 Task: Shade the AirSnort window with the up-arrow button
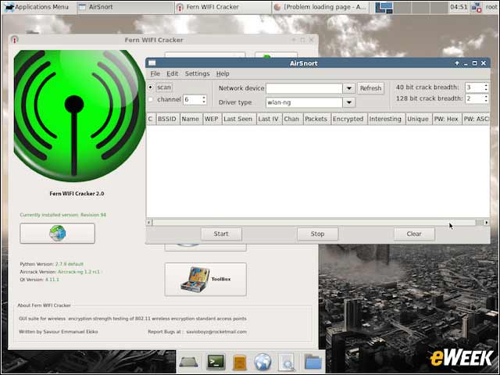click(x=457, y=63)
